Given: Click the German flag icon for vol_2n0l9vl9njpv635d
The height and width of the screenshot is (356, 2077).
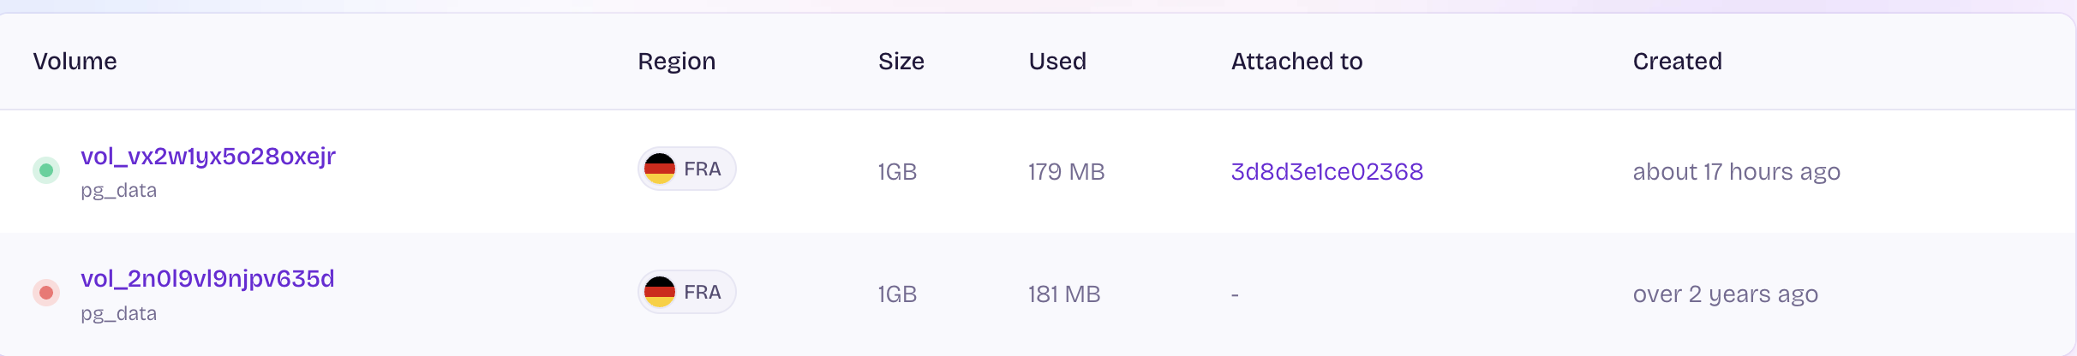Looking at the screenshot, I should pos(660,292).
